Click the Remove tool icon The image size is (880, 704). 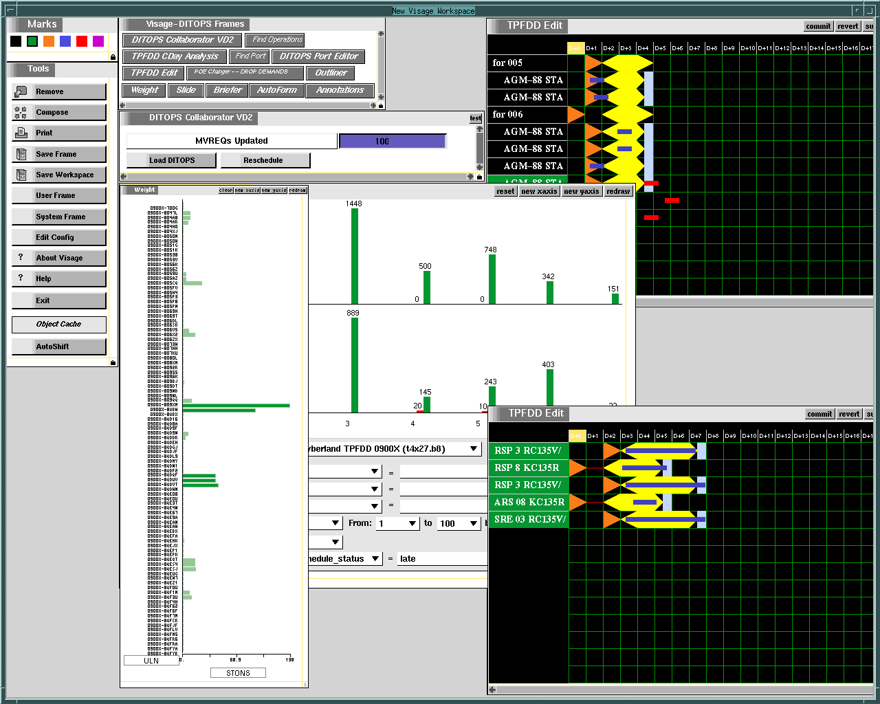pyautogui.click(x=21, y=91)
